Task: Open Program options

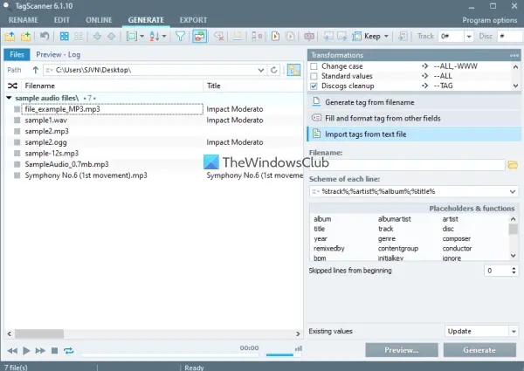Action: coord(490,20)
